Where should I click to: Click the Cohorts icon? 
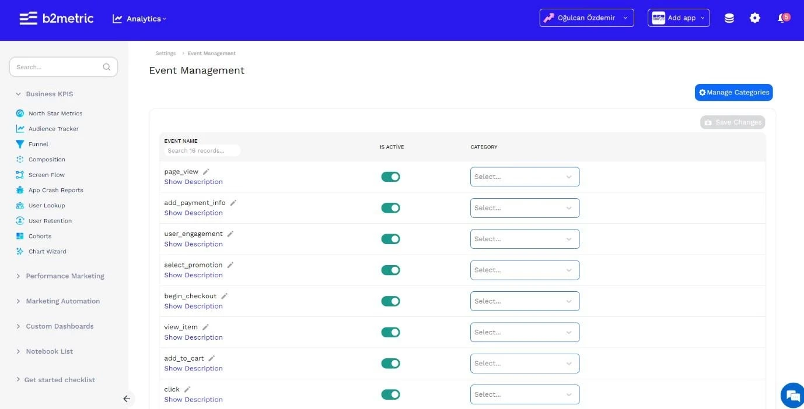tap(20, 236)
